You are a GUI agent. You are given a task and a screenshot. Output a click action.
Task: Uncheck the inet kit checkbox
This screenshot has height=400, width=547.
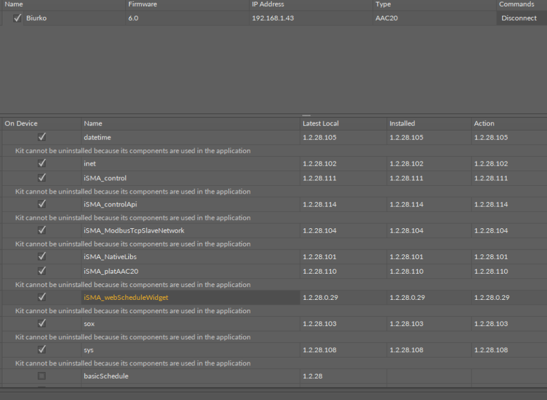[x=42, y=163]
